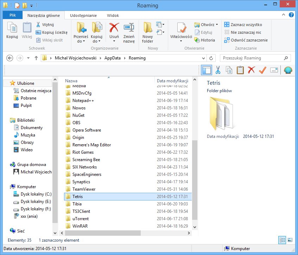
Task: Go up one folder level arrow
Action: pyautogui.click(x=36, y=58)
